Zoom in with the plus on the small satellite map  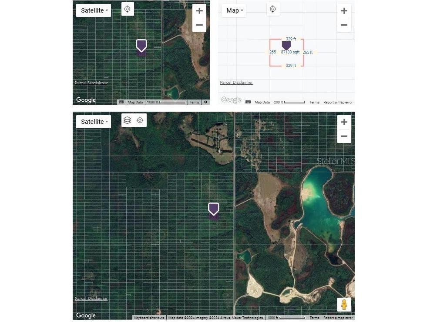click(x=199, y=11)
